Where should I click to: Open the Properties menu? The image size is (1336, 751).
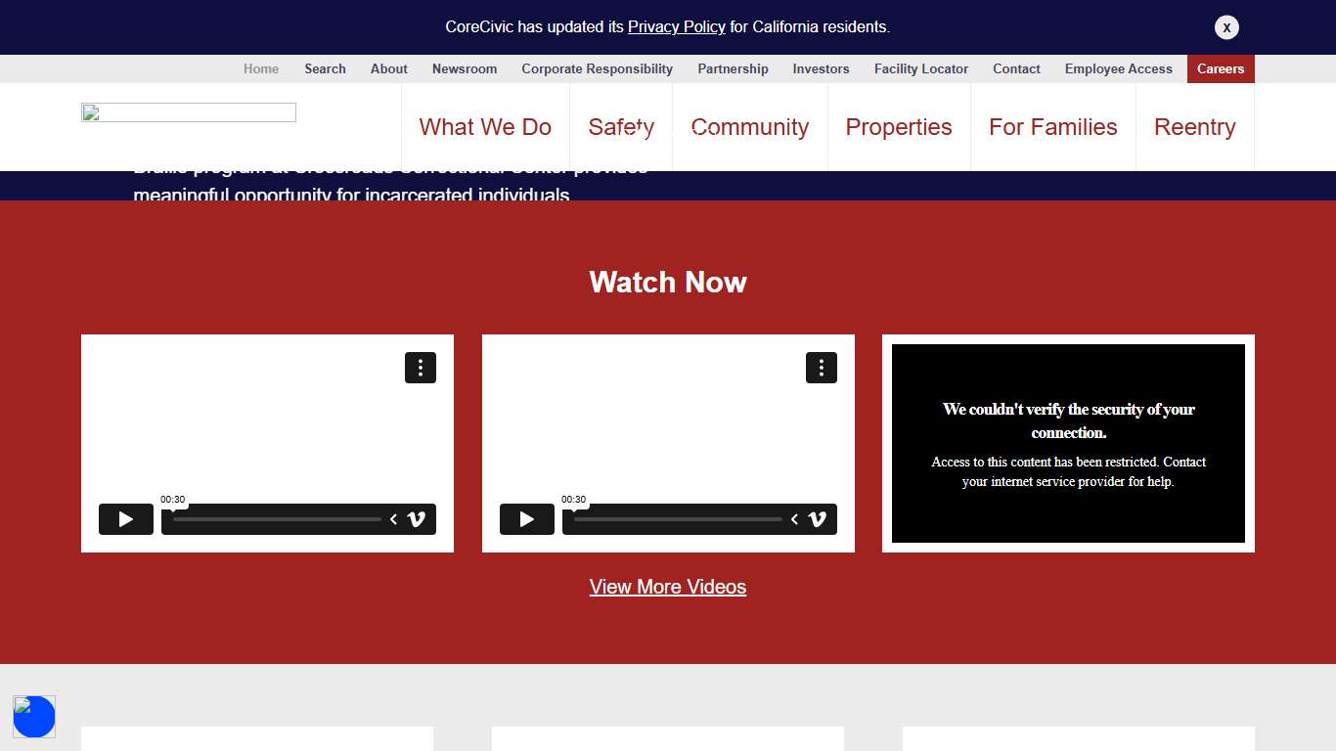(x=899, y=127)
